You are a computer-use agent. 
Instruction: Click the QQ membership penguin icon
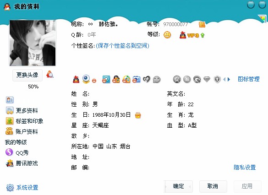click(x=76, y=79)
